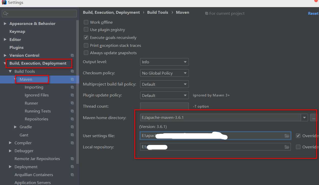Viewport: 319px width, 185px height.
Task: Uncheck Execute goals recursively
Action: click(x=86, y=37)
